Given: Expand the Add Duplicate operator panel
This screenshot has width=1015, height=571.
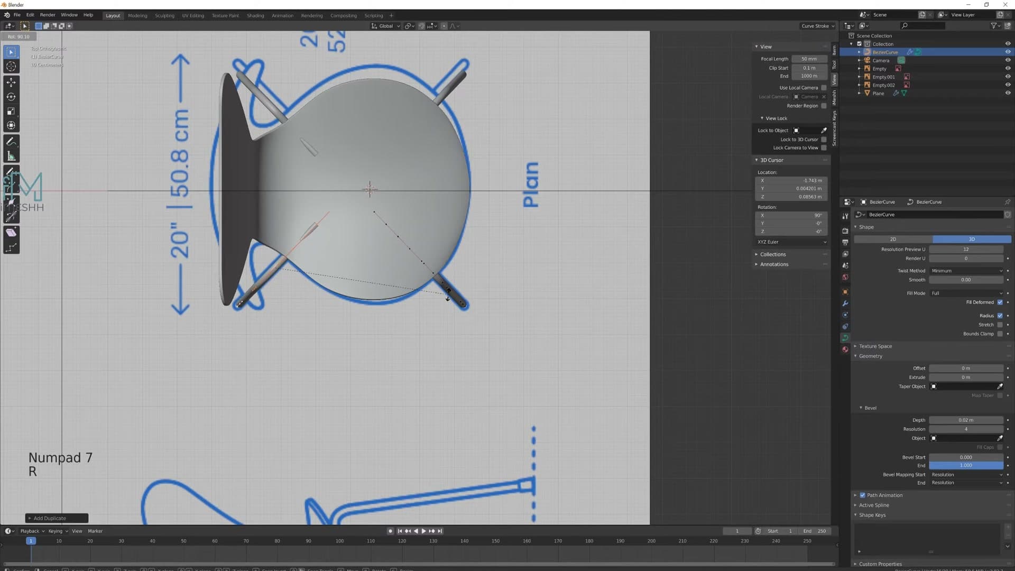Looking at the screenshot, I should pyautogui.click(x=57, y=518).
